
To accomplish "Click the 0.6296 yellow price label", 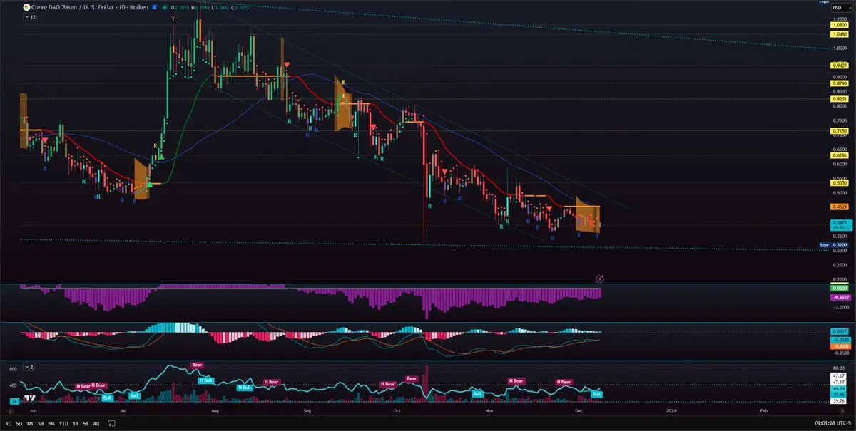I will 839,155.
